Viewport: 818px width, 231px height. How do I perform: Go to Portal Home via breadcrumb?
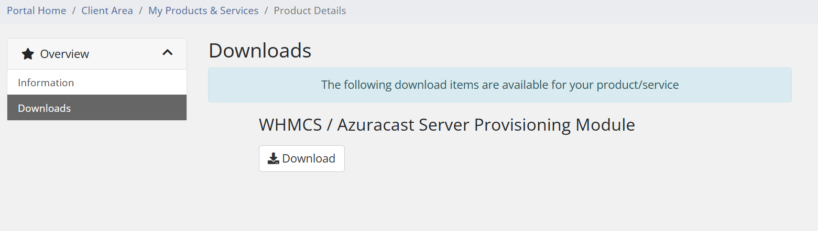(37, 10)
